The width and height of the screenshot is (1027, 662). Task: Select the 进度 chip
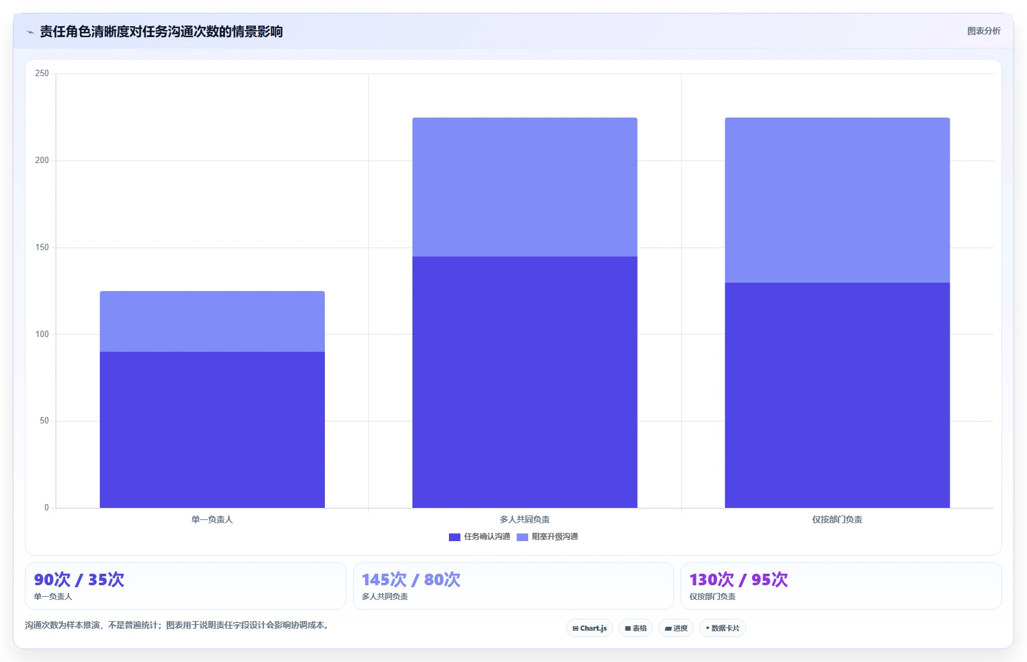(676, 628)
